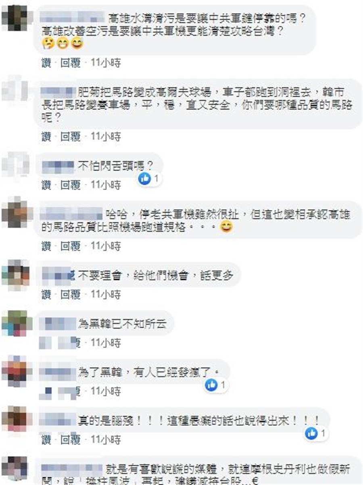Reply to the "真的是腦殘" comment

[x=71, y=439]
